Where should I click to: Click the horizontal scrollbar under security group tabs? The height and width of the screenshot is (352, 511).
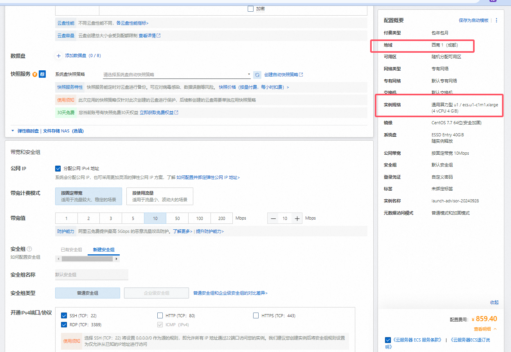[88, 259]
